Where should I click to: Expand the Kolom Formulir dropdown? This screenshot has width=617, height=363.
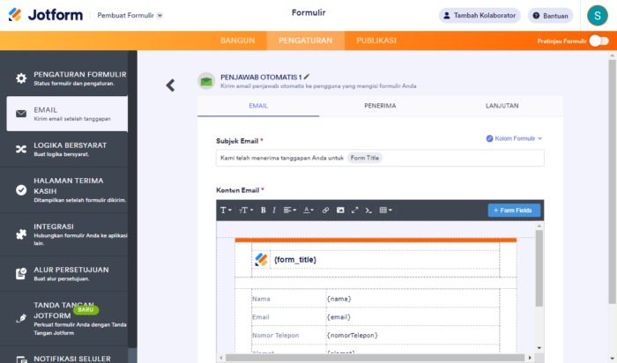click(x=514, y=138)
